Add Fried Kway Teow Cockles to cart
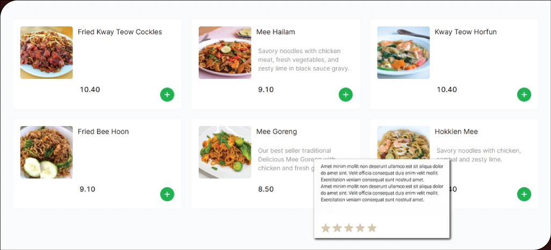 [x=167, y=95]
